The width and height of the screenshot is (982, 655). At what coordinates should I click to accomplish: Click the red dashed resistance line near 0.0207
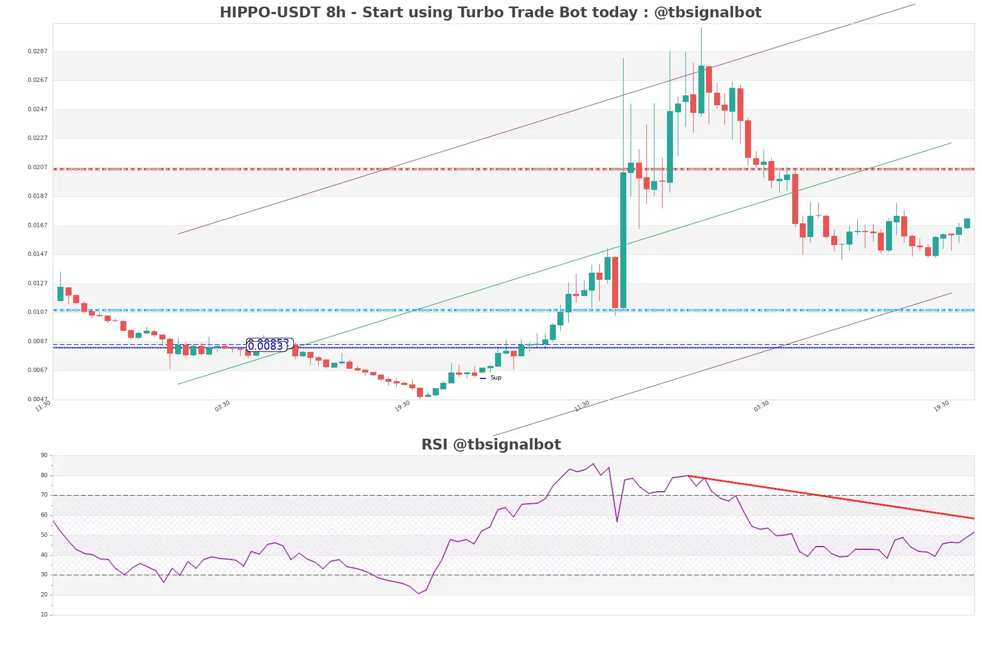514,169
